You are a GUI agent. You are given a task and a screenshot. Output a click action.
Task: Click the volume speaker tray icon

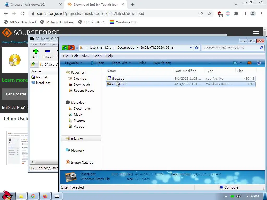239,196
